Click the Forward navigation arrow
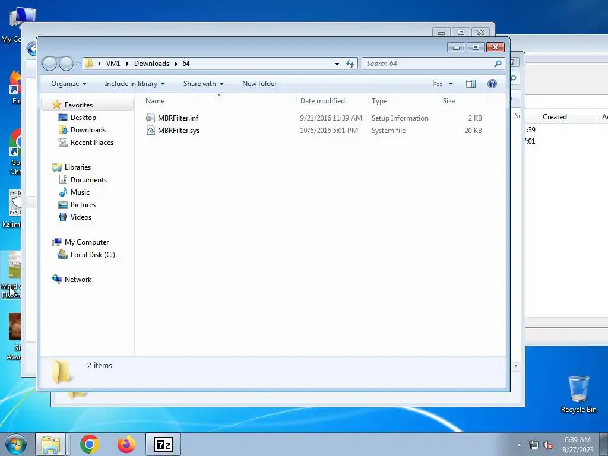608x456 pixels. tap(66, 64)
